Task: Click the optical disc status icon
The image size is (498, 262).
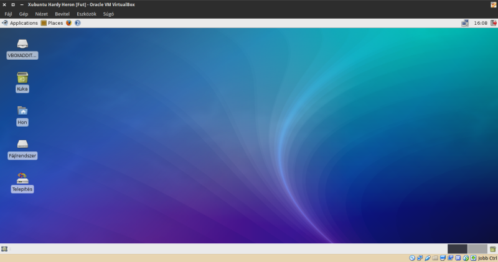Action: pos(412,258)
